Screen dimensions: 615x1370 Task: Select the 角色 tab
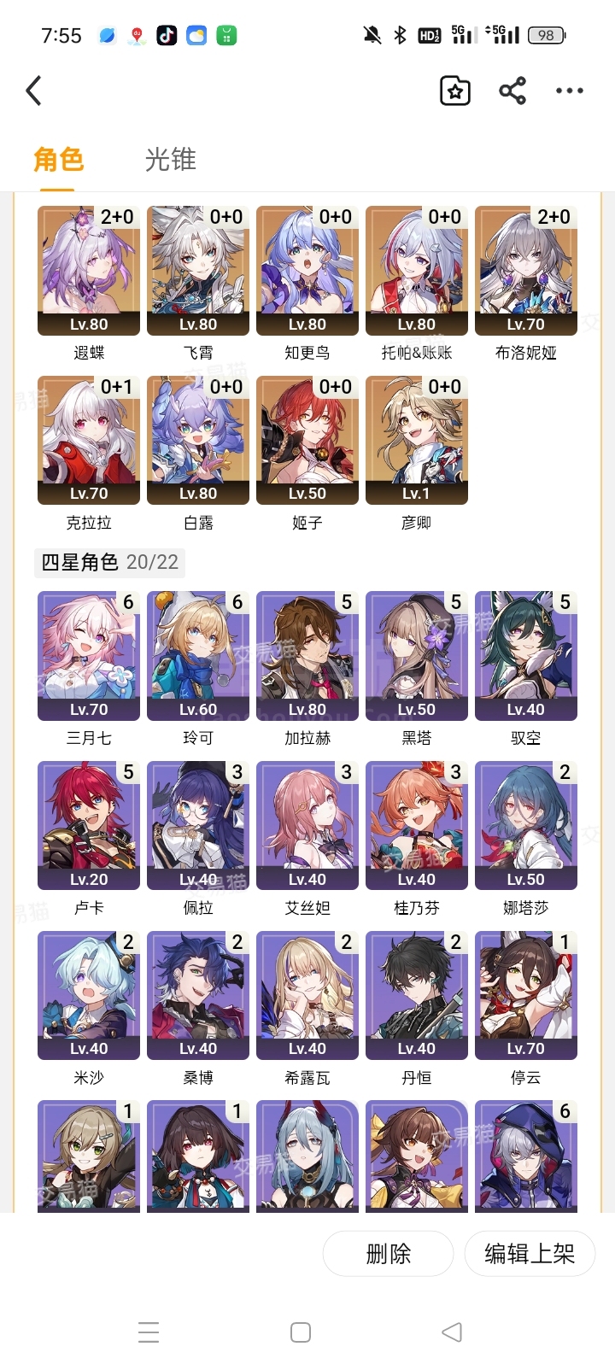pos(58,160)
